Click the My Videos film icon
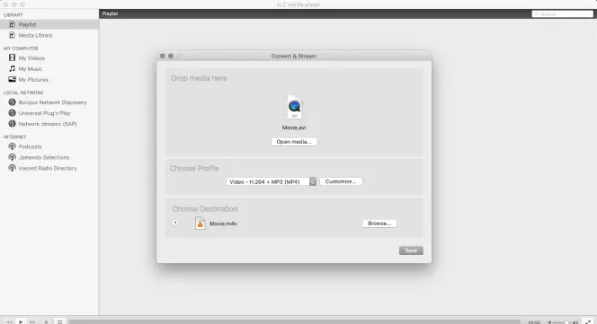597x324 pixels. point(13,57)
